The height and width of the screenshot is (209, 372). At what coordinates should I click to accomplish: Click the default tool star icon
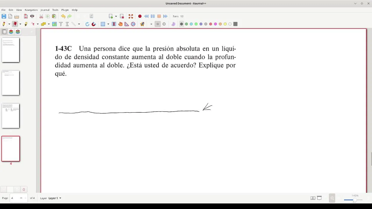pos(142,24)
